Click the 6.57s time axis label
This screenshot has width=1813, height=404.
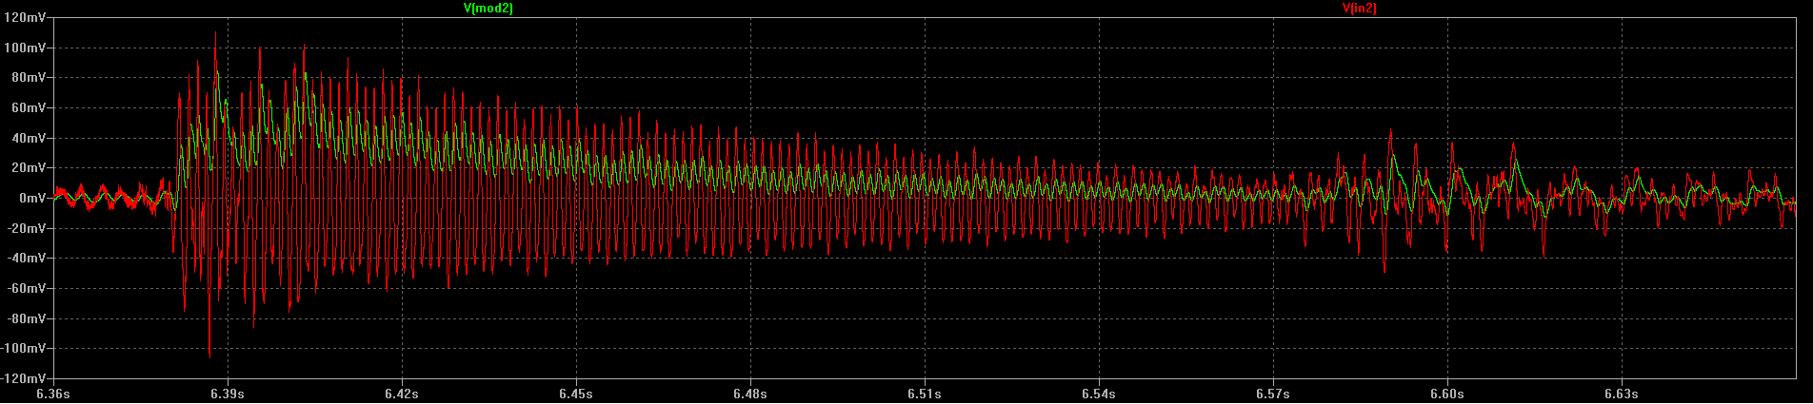pos(1272,394)
